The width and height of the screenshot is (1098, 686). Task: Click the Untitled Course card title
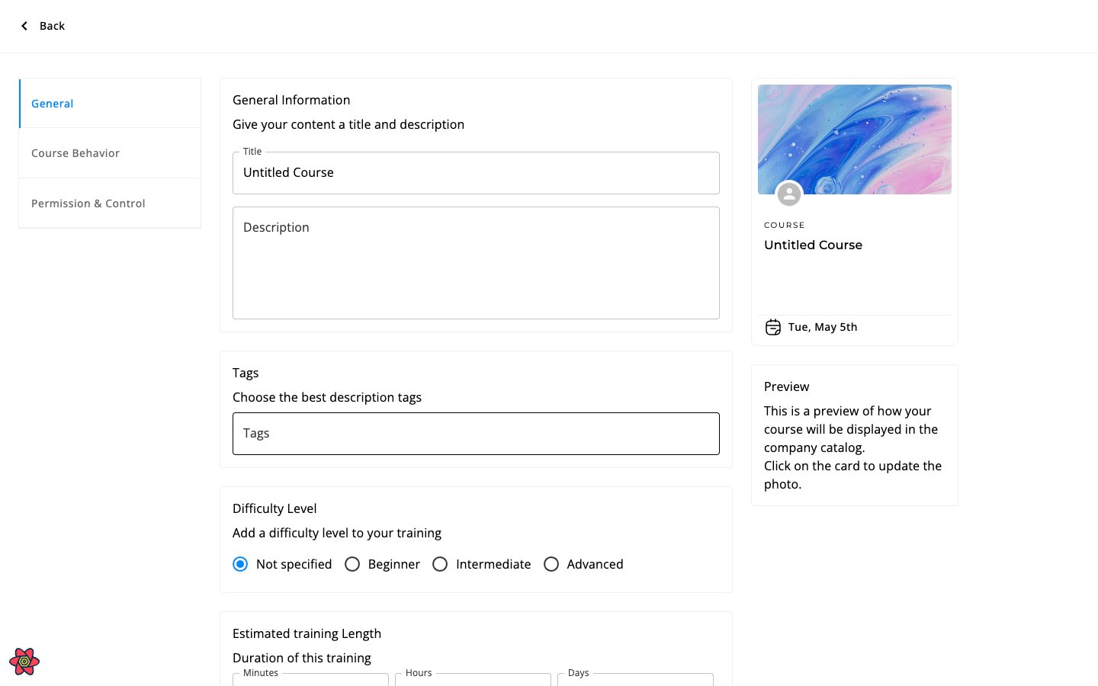point(814,245)
